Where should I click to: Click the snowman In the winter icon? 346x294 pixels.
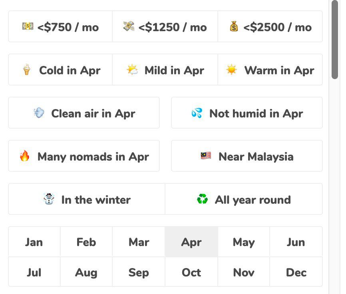49,199
